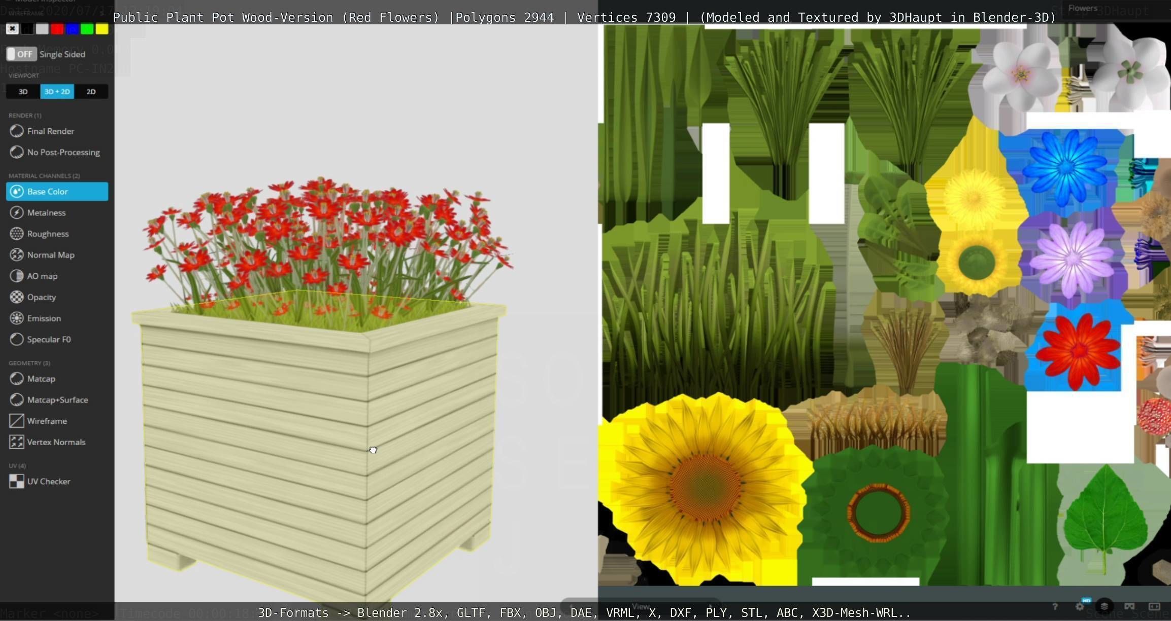The height and width of the screenshot is (621, 1171).
Task: Select the Base Color material channel
Action: click(x=57, y=192)
